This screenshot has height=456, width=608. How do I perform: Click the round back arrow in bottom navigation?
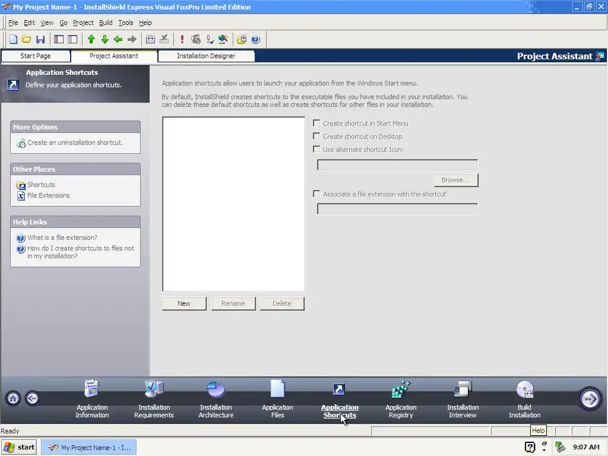coord(32,398)
